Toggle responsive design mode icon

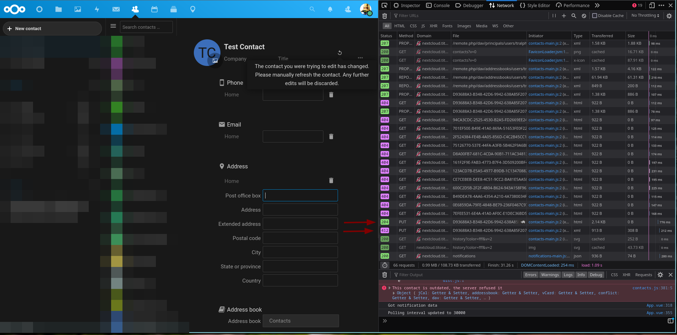click(x=652, y=5)
